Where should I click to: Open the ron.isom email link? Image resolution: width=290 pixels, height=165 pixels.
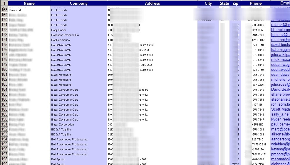[x=280, y=105]
